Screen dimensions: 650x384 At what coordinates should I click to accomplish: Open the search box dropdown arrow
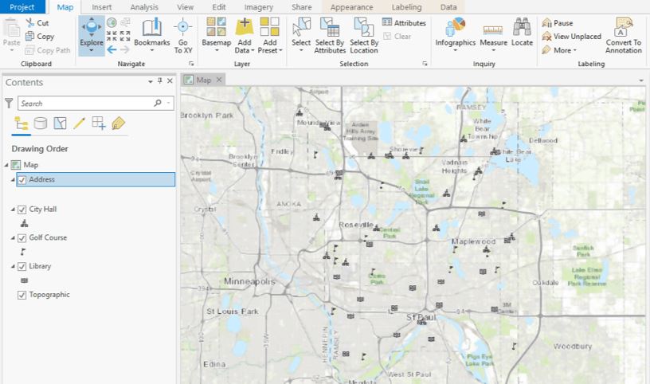(x=169, y=104)
